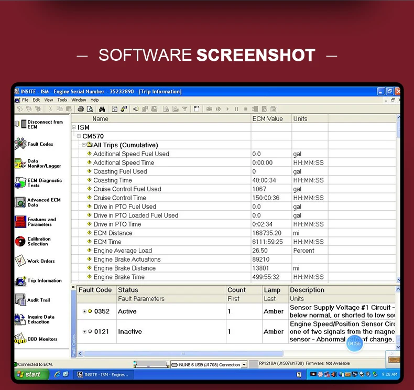414x390 pixels.
Task: Click the system tray clock 9:28 AM
Action: [389, 374]
